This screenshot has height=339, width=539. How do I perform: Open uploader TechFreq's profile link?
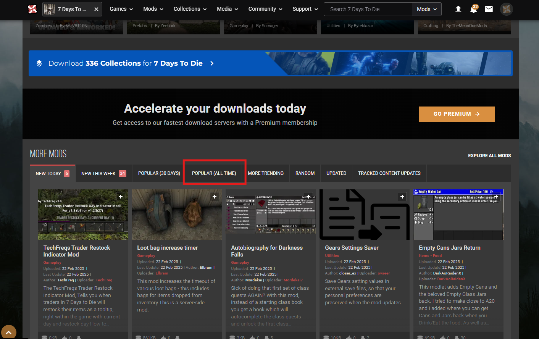point(104,280)
